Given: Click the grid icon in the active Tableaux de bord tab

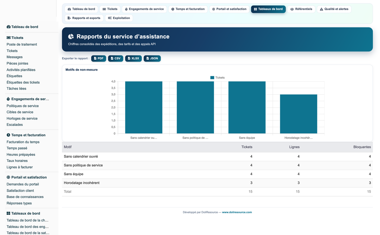Looking at the screenshot, I should click(256, 9).
